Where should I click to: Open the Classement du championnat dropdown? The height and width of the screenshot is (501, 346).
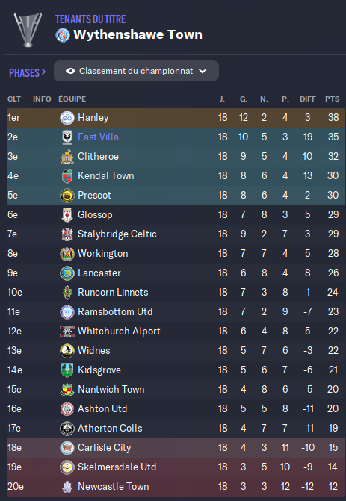click(136, 71)
